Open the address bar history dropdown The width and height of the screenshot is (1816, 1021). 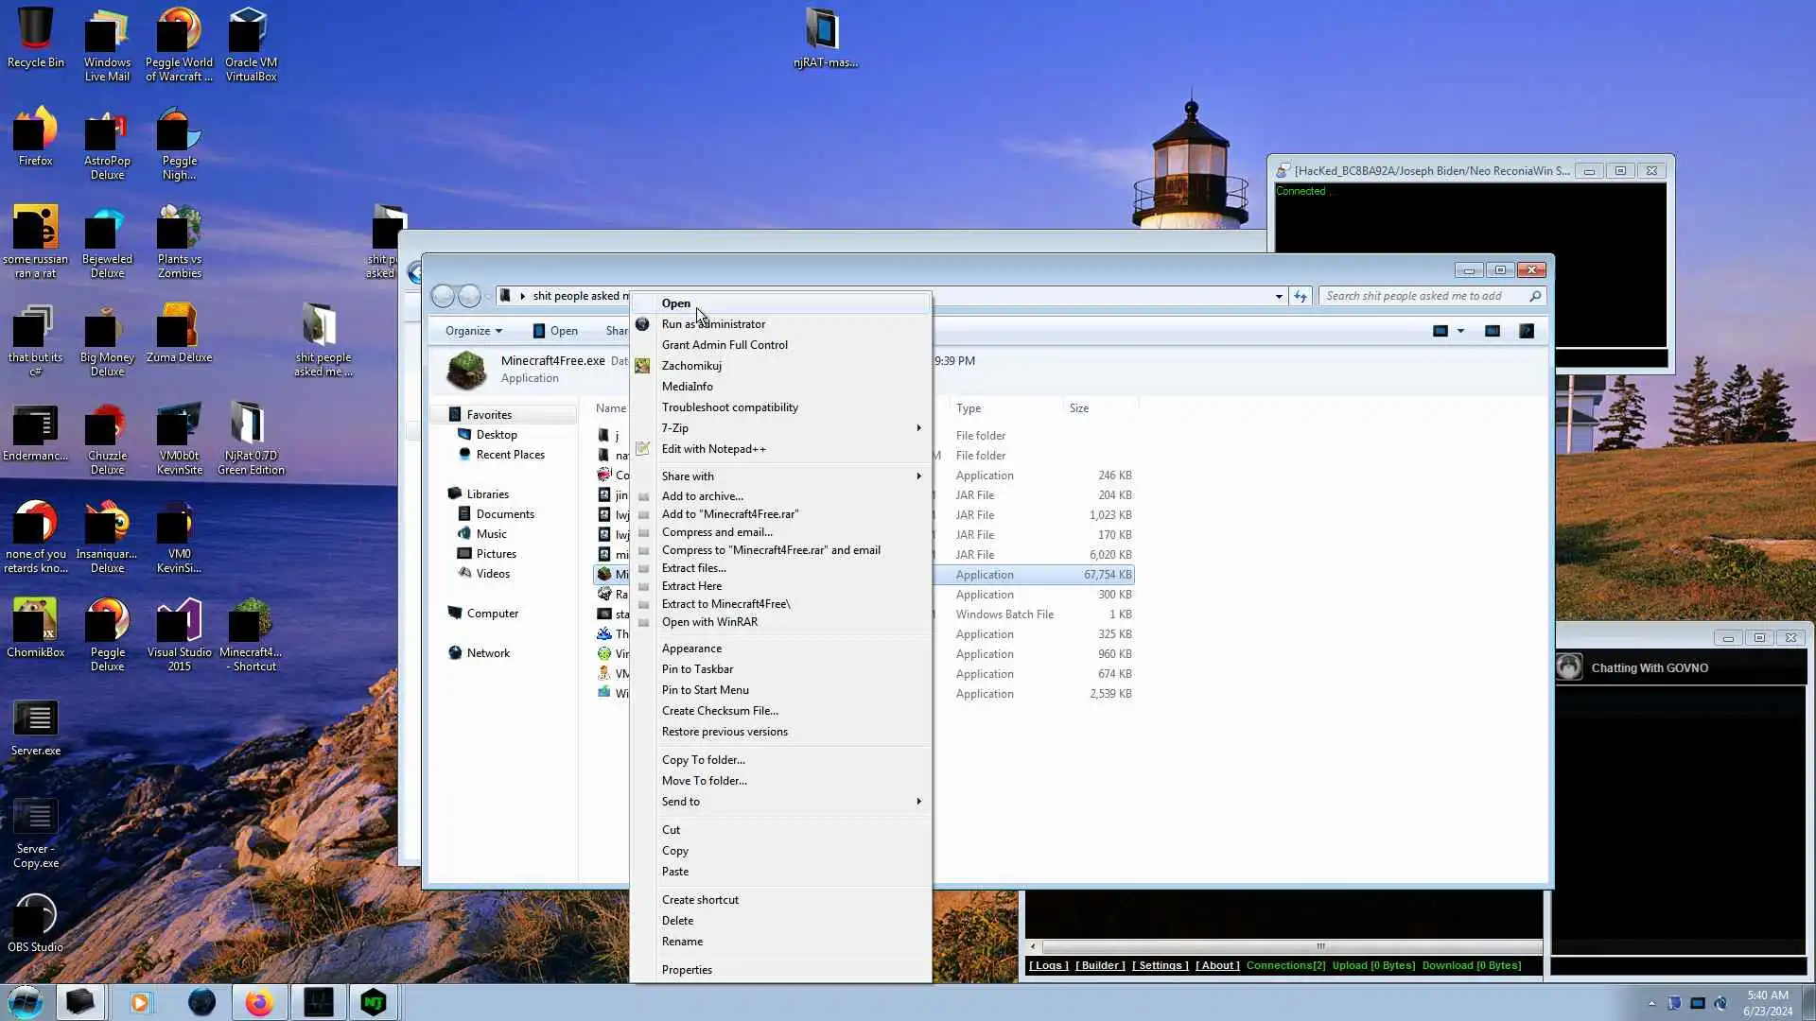pos(1279,296)
